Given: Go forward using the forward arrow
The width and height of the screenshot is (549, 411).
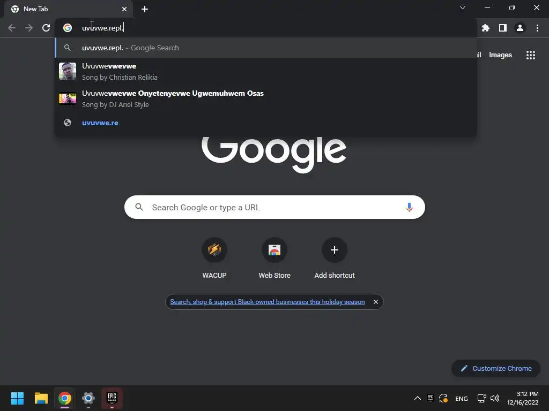Looking at the screenshot, I should point(29,28).
